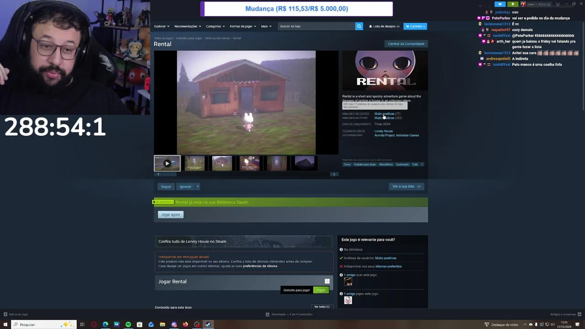Image resolution: width=585 pixels, height=329 pixels.
Task: Open publisher Astrolabe Games link
Action: (x=408, y=135)
